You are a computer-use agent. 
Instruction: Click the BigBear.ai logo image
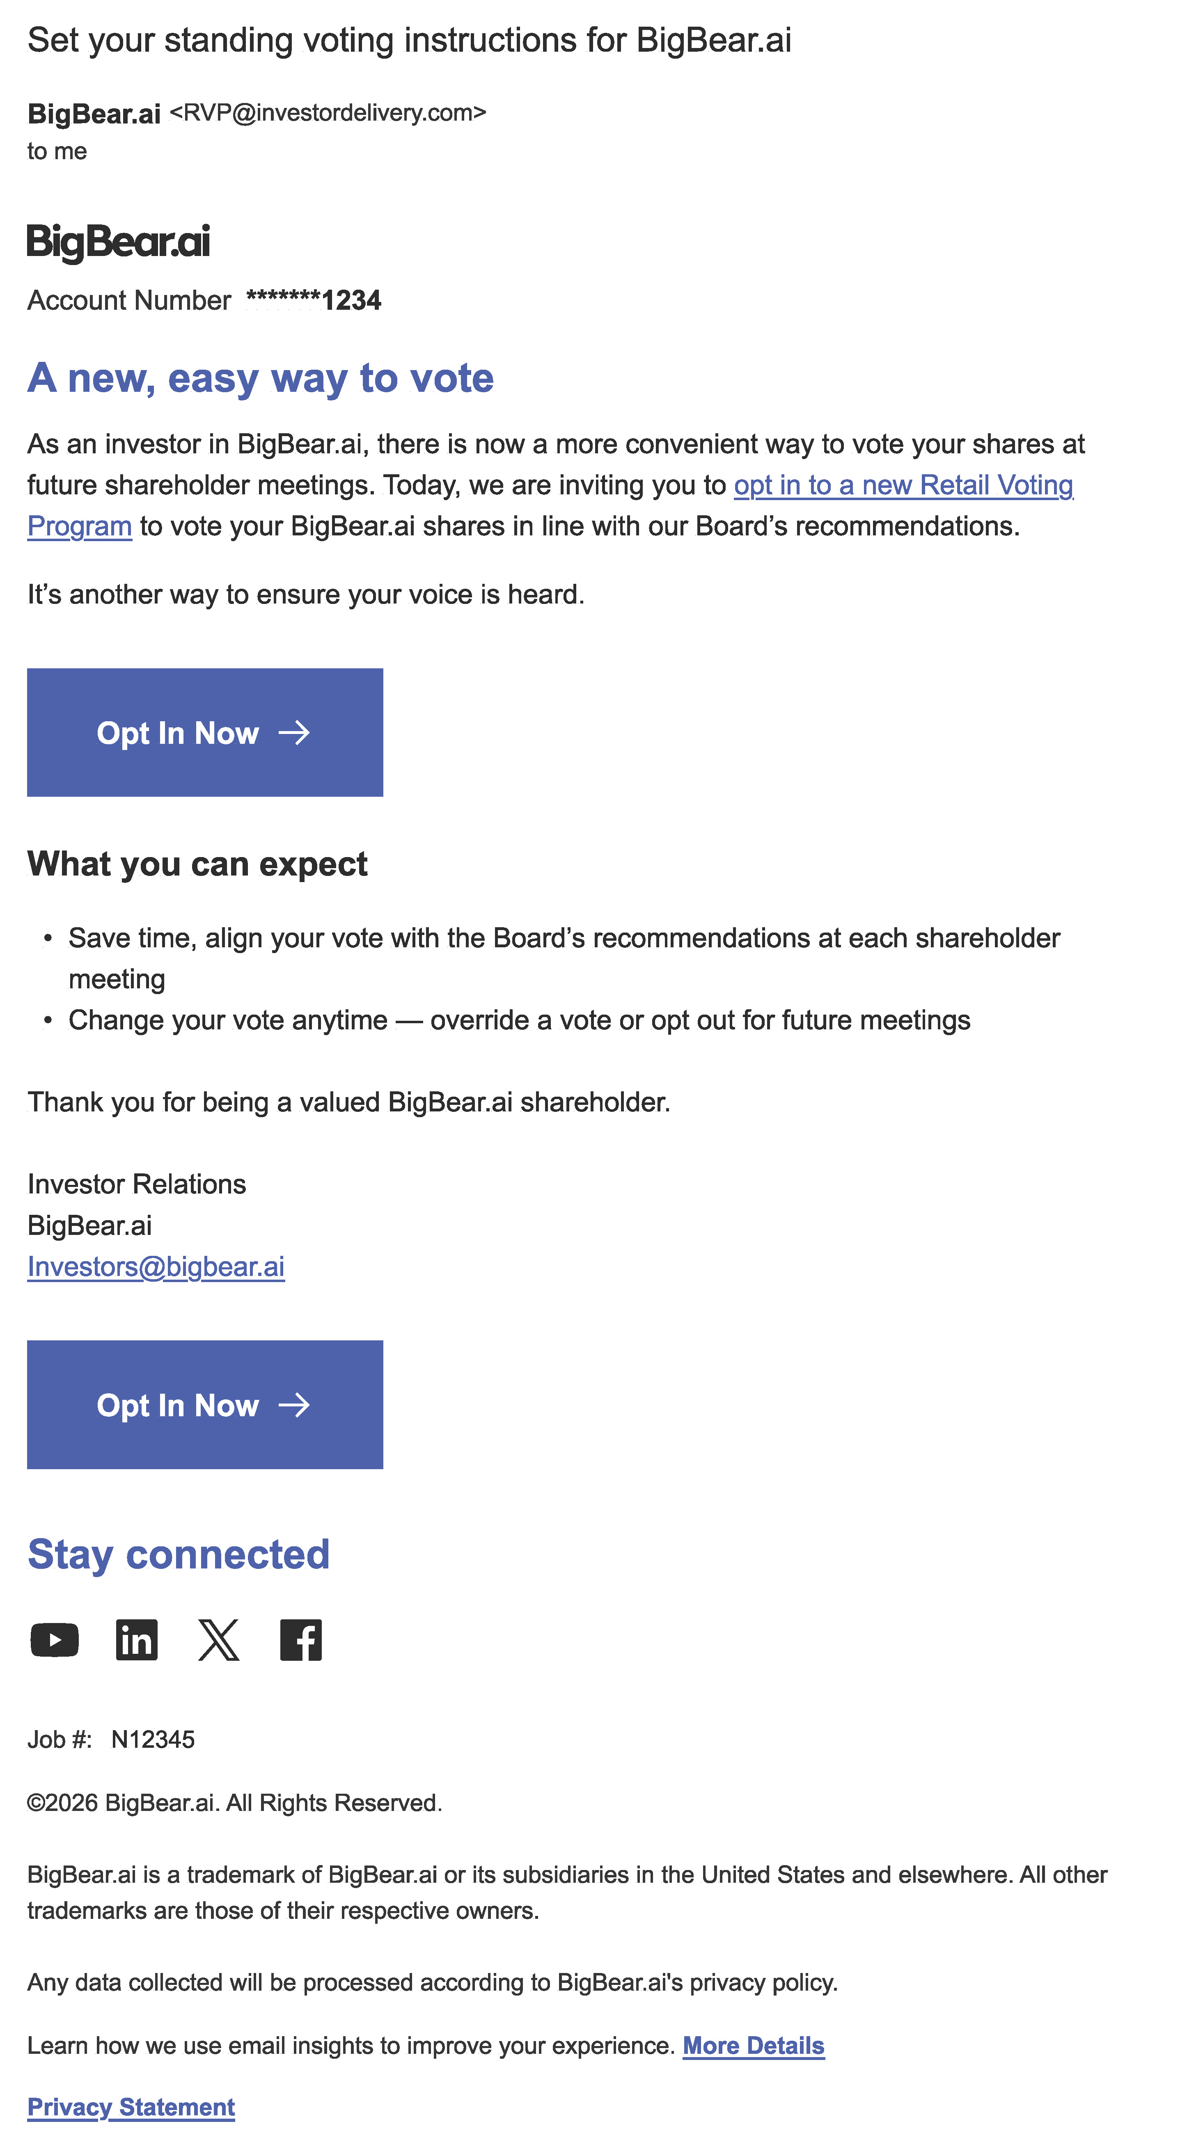click(x=119, y=243)
